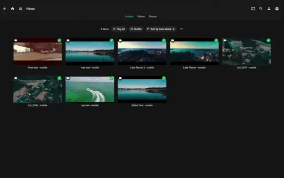This screenshot has width=284, height=178.
Task: Click the mar test - mobile title
Action: (90, 68)
